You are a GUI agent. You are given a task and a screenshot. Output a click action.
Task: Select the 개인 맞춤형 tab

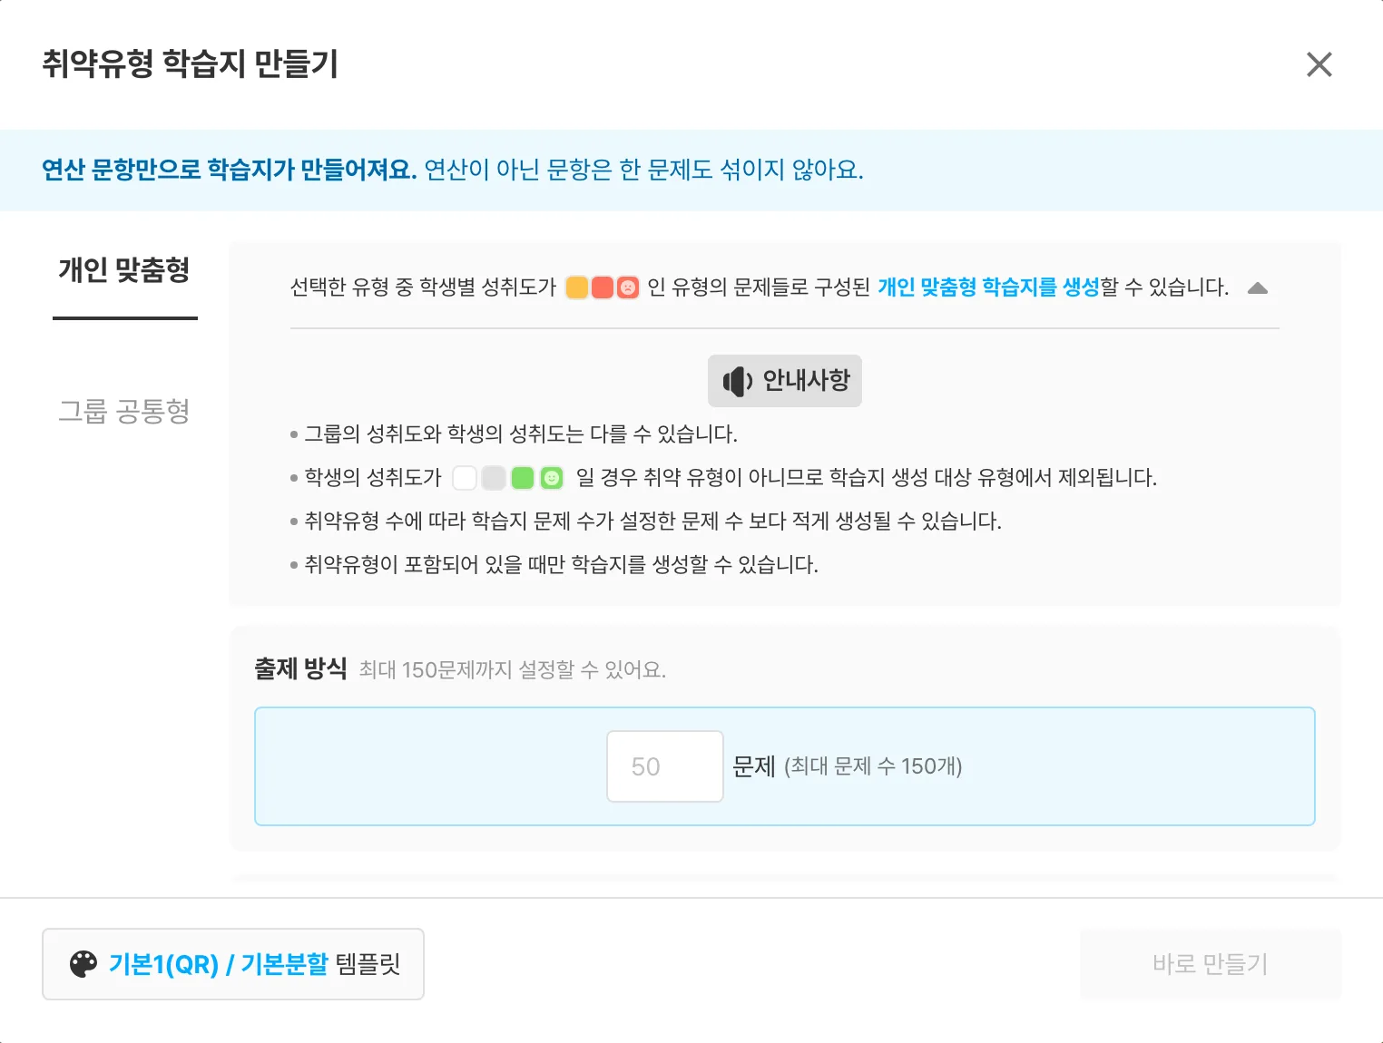coord(125,270)
